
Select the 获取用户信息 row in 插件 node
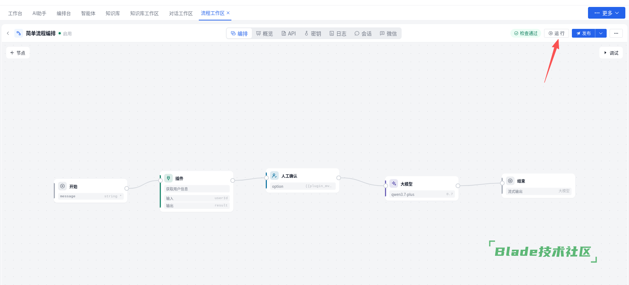pyautogui.click(x=197, y=189)
